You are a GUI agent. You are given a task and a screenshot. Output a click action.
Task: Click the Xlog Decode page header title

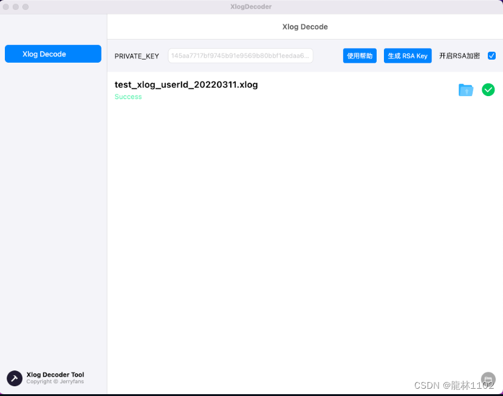[305, 27]
